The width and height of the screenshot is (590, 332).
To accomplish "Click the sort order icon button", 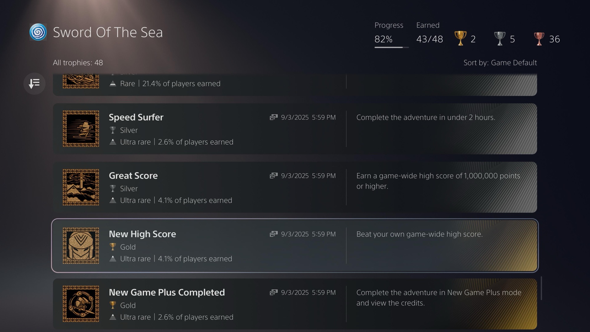I will [x=34, y=84].
